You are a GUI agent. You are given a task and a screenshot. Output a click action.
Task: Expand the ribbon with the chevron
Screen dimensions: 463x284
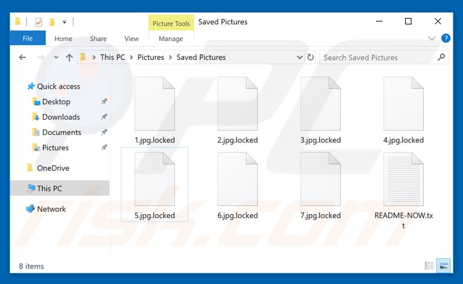[x=433, y=39]
